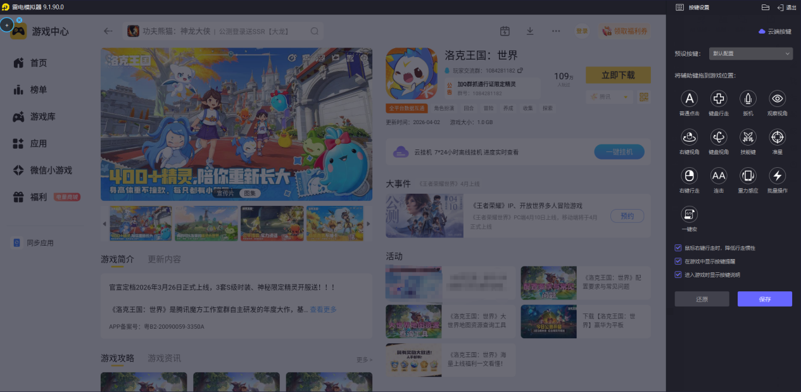This screenshot has height=392, width=801.
Task: Open 同步应用 in the sidebar
Action: (x=40, y=243)
